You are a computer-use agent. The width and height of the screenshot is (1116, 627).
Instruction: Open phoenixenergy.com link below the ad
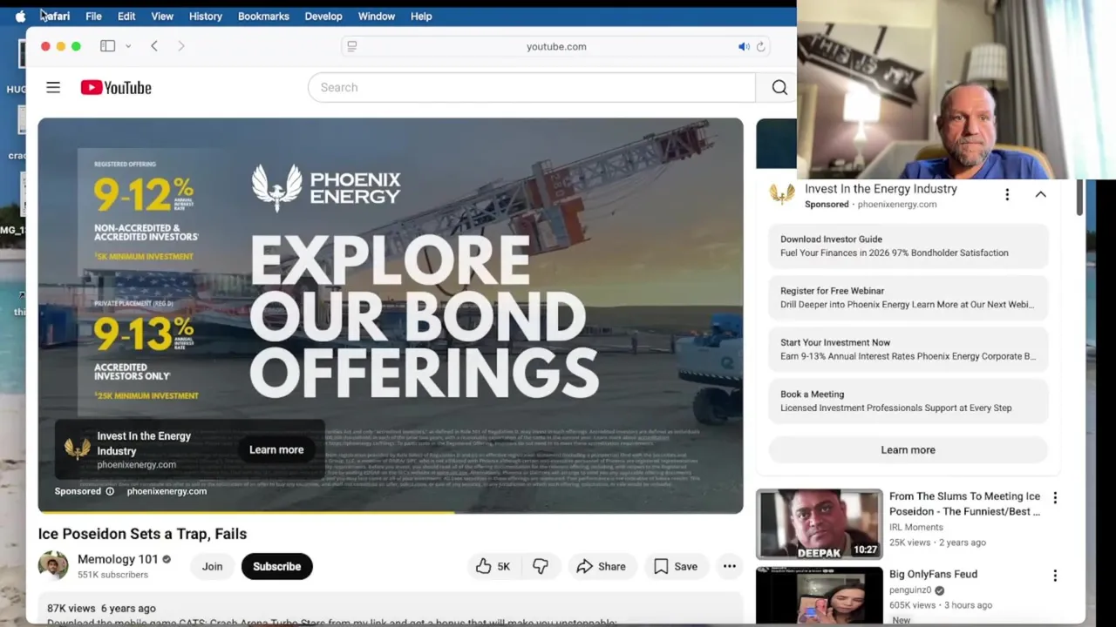click(x=167, y=491)
